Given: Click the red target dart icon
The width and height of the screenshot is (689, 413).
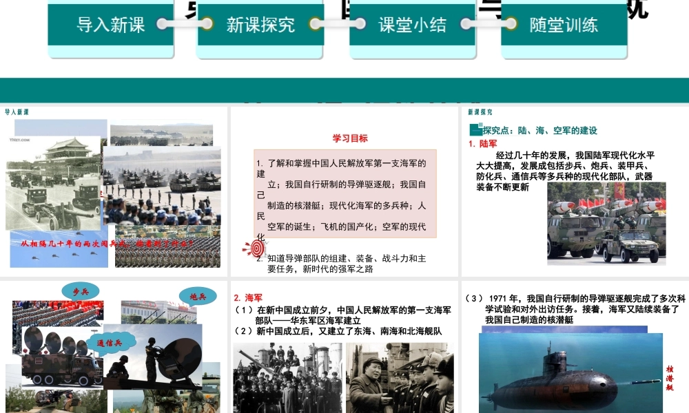Looking at the screenshot, I should pyautogui.click(x=256, y=248).
